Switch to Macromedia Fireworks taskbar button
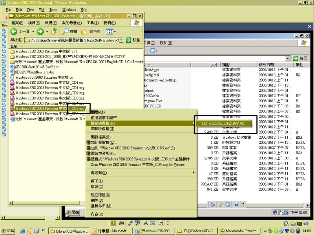This screenshot has height=235, width=314. (239, 231)
